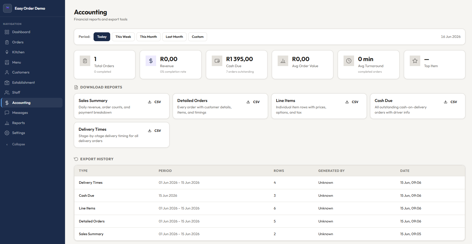Click the Easy Order Demo logo icon
Image resolution: width=472 pixels, height=244 pixels.
7,8
